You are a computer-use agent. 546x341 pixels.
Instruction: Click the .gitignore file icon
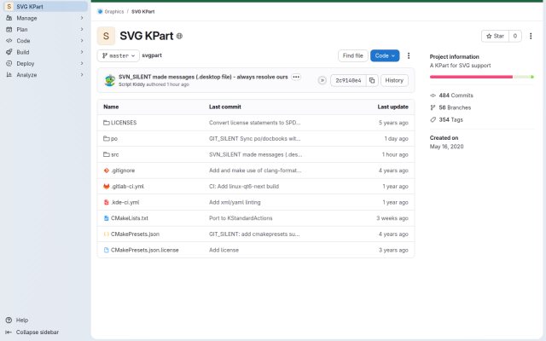[x=106, y=170]
